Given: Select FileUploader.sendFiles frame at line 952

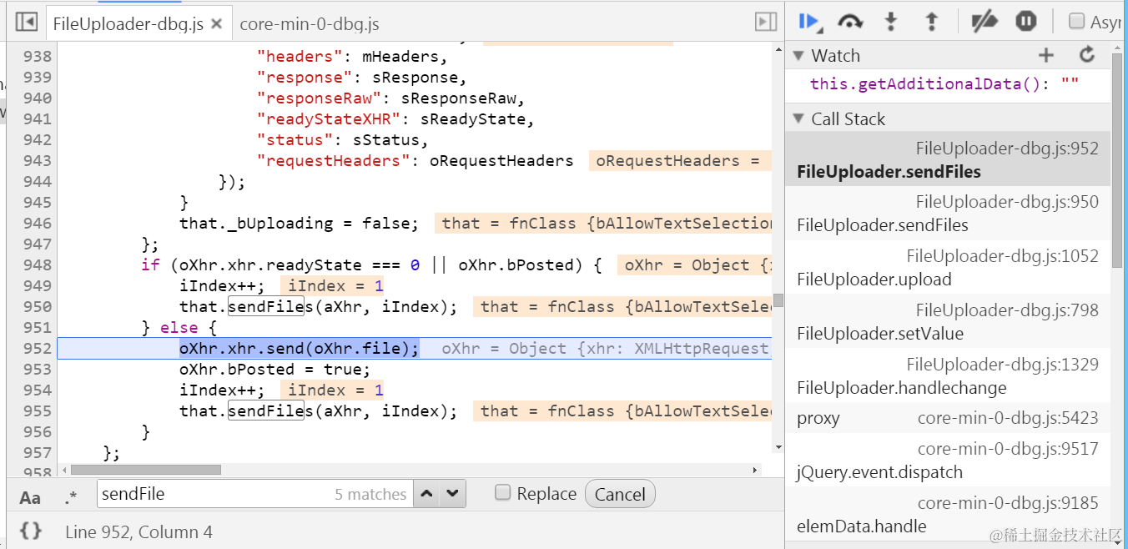Looking at the screenshot, I should 948,160.
